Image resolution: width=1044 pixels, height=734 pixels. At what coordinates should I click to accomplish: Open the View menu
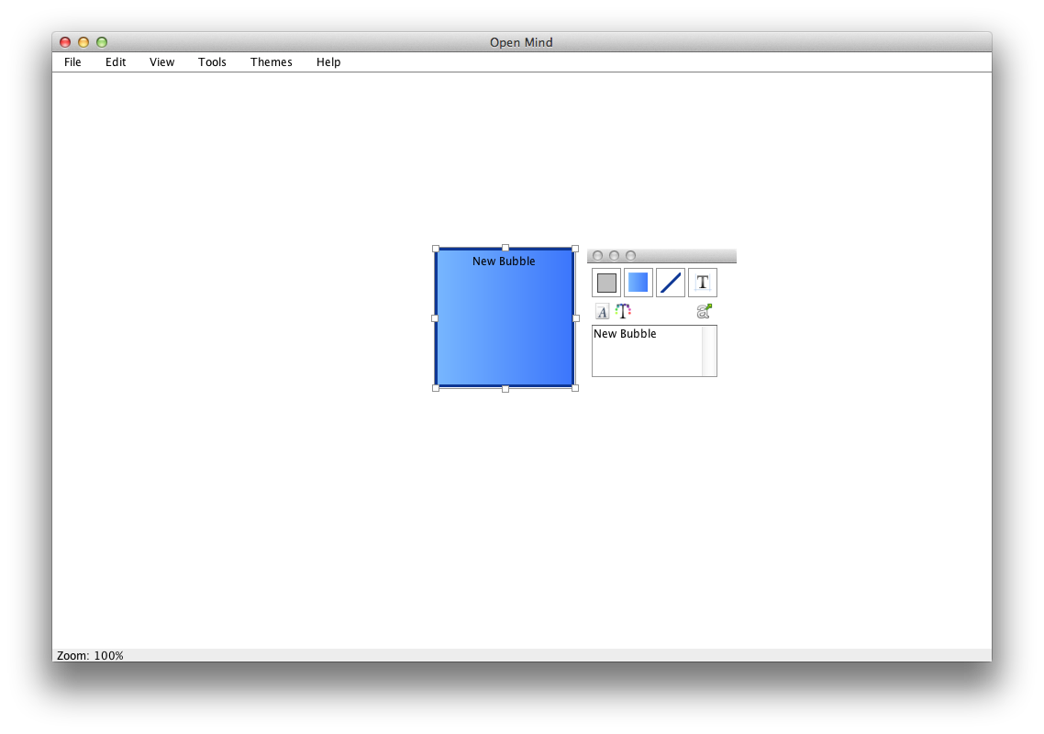[x=161, y=62]
